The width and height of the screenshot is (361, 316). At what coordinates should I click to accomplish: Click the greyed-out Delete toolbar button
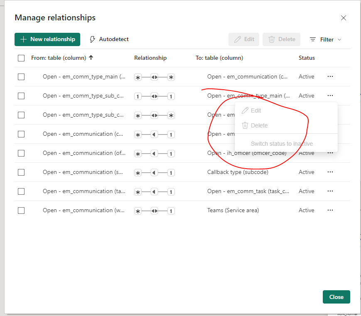point(281,39)
